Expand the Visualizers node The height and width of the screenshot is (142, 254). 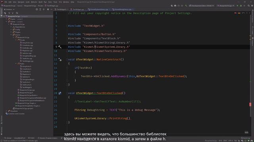[7, 111]
